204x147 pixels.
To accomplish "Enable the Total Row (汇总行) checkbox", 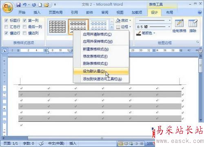I will [x=6, y=27].
